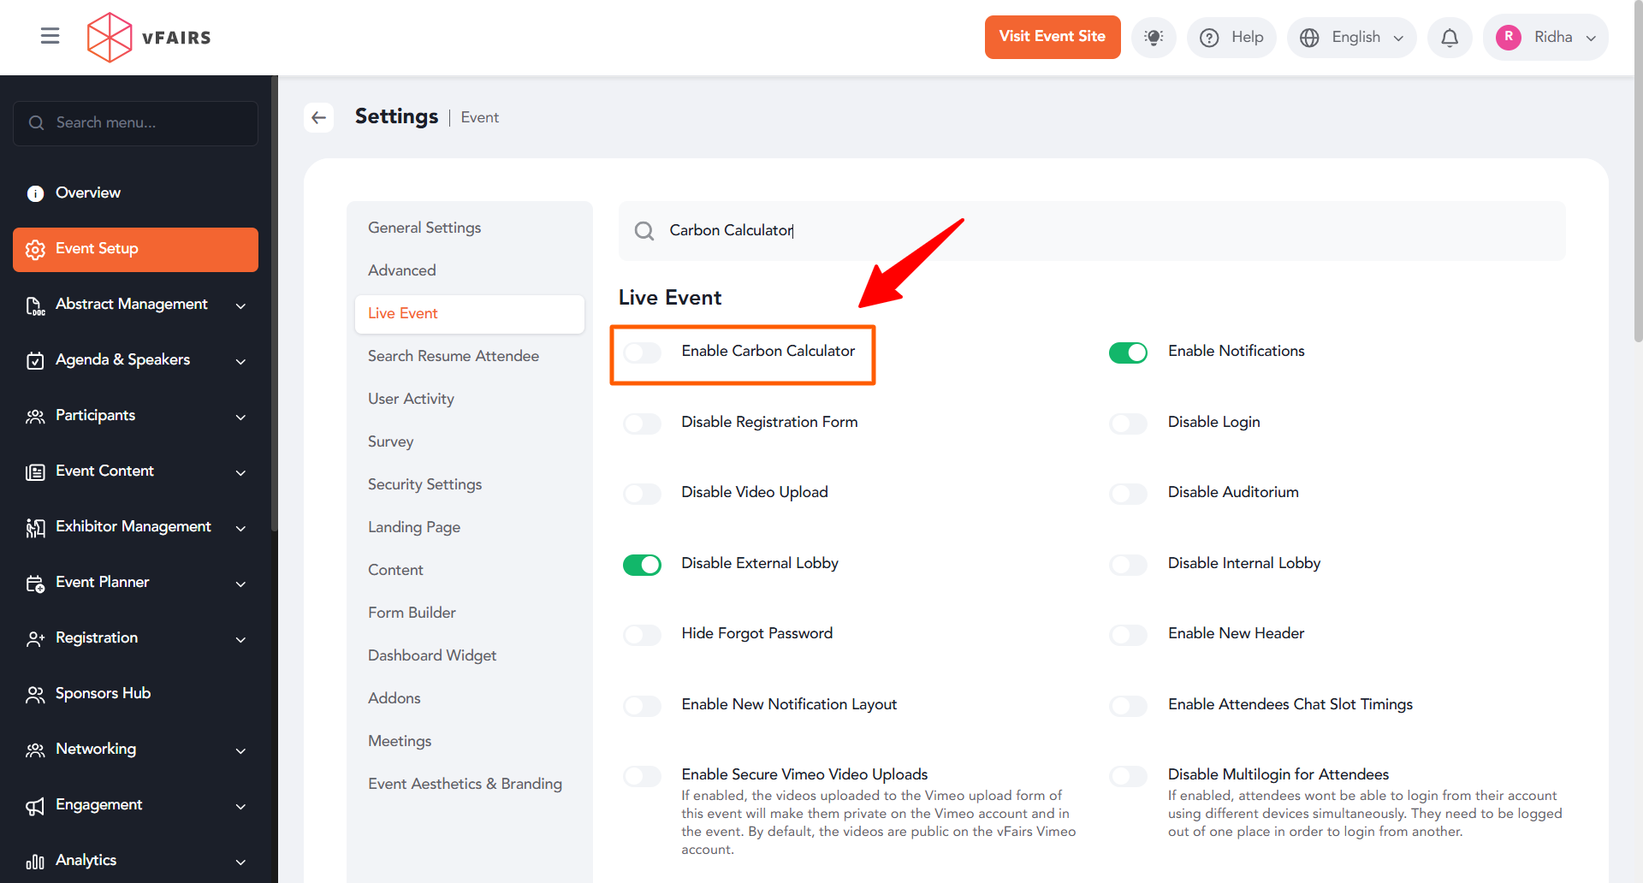Open the English language dropdown

pyautogui.click(x=1352, y=38)
